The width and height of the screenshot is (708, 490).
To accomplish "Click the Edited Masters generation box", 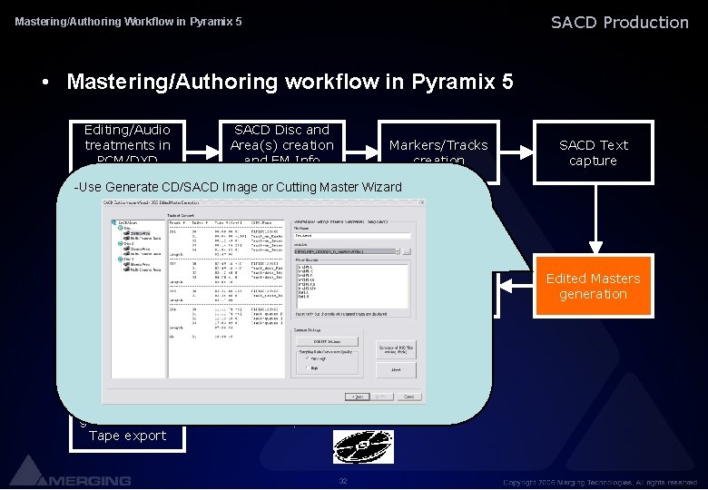I will (x=594, y=286).
